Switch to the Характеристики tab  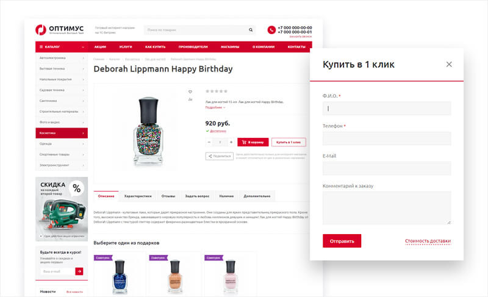point(138,196)
